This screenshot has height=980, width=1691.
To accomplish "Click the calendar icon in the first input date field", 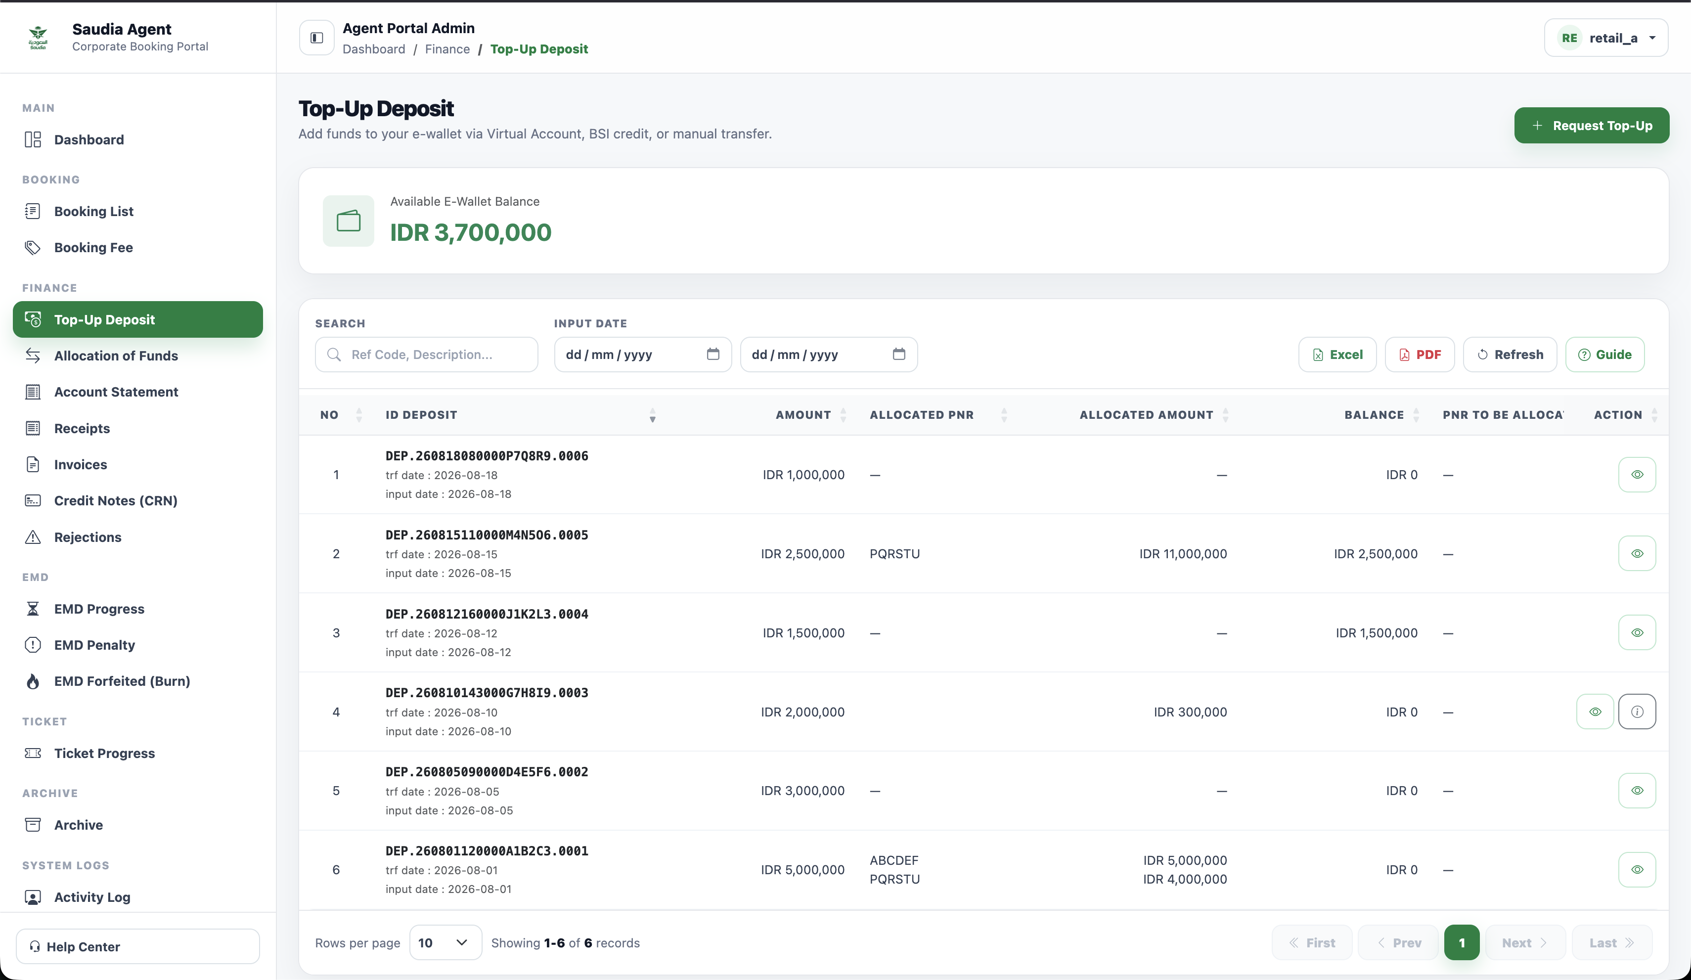I will [x=712, y=354].
